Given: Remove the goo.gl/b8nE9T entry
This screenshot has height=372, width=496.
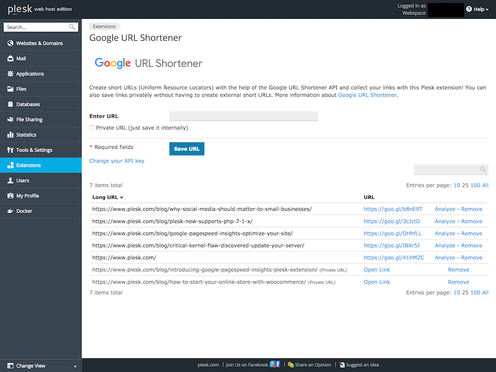Looking at the screenshot, I should [472, 209].
